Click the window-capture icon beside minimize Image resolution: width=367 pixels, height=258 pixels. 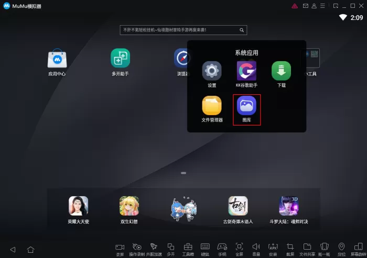tap(336, 6)
